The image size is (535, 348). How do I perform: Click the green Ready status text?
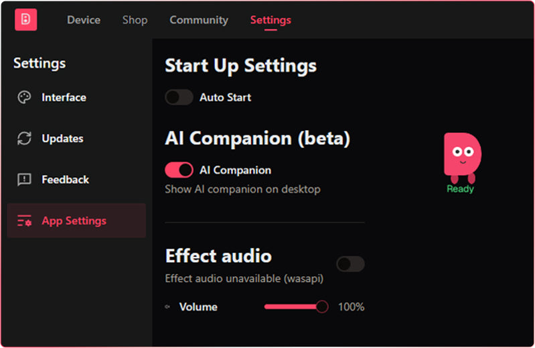(460, 189)
